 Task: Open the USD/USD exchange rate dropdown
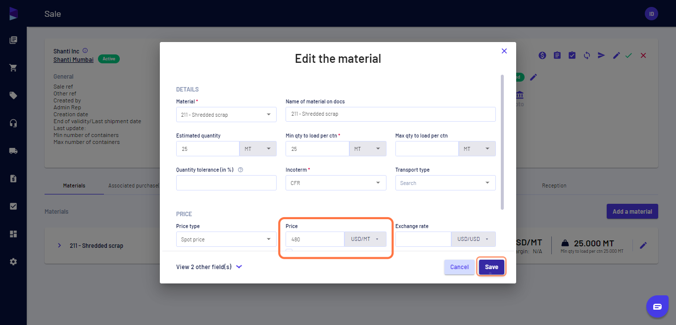(x=473, y=239)
